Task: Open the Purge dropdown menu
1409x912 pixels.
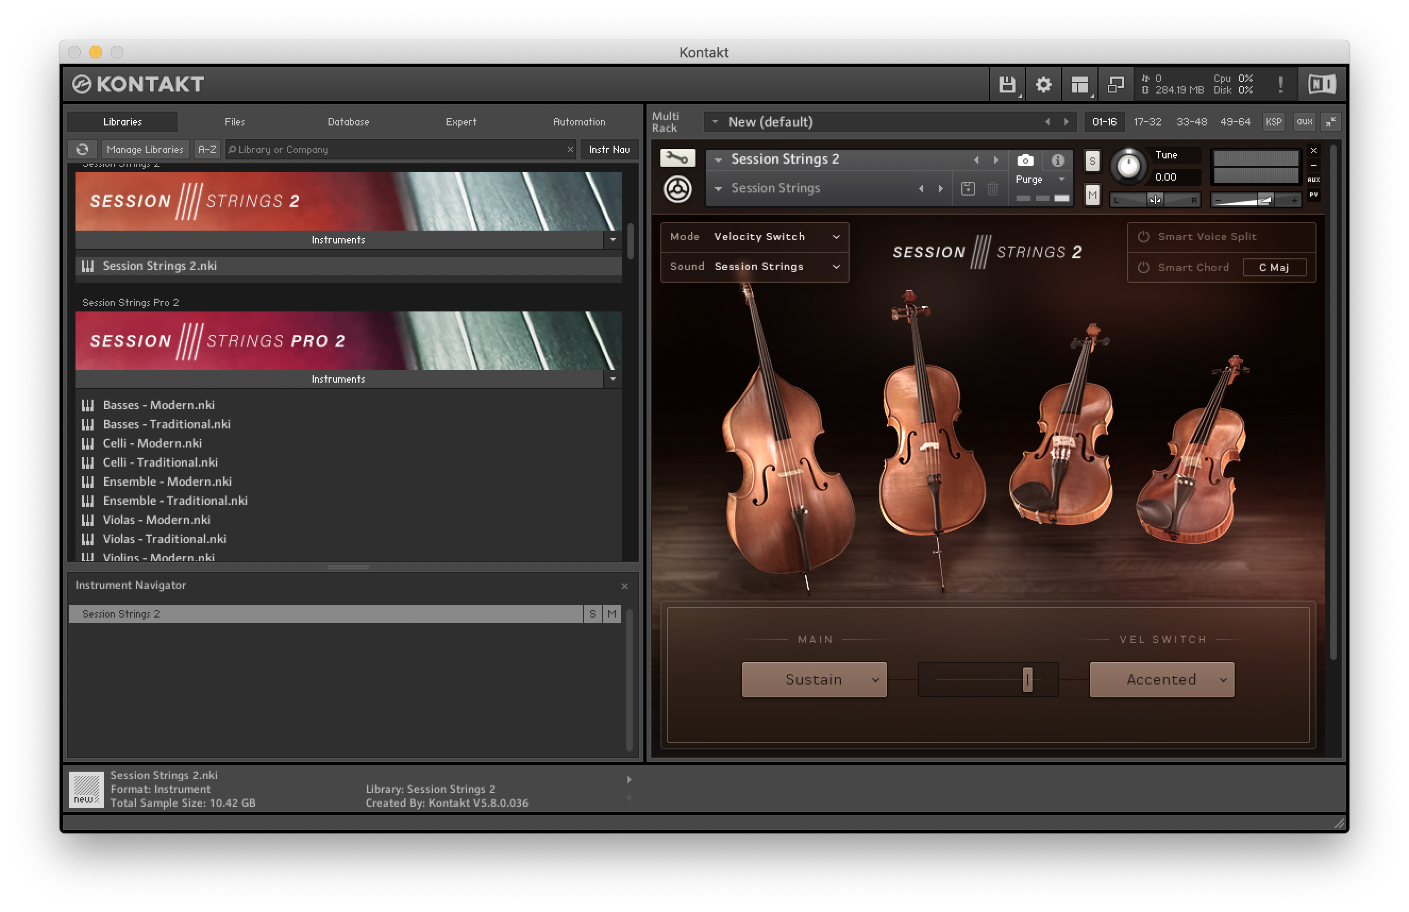Action: (1039, 179)
